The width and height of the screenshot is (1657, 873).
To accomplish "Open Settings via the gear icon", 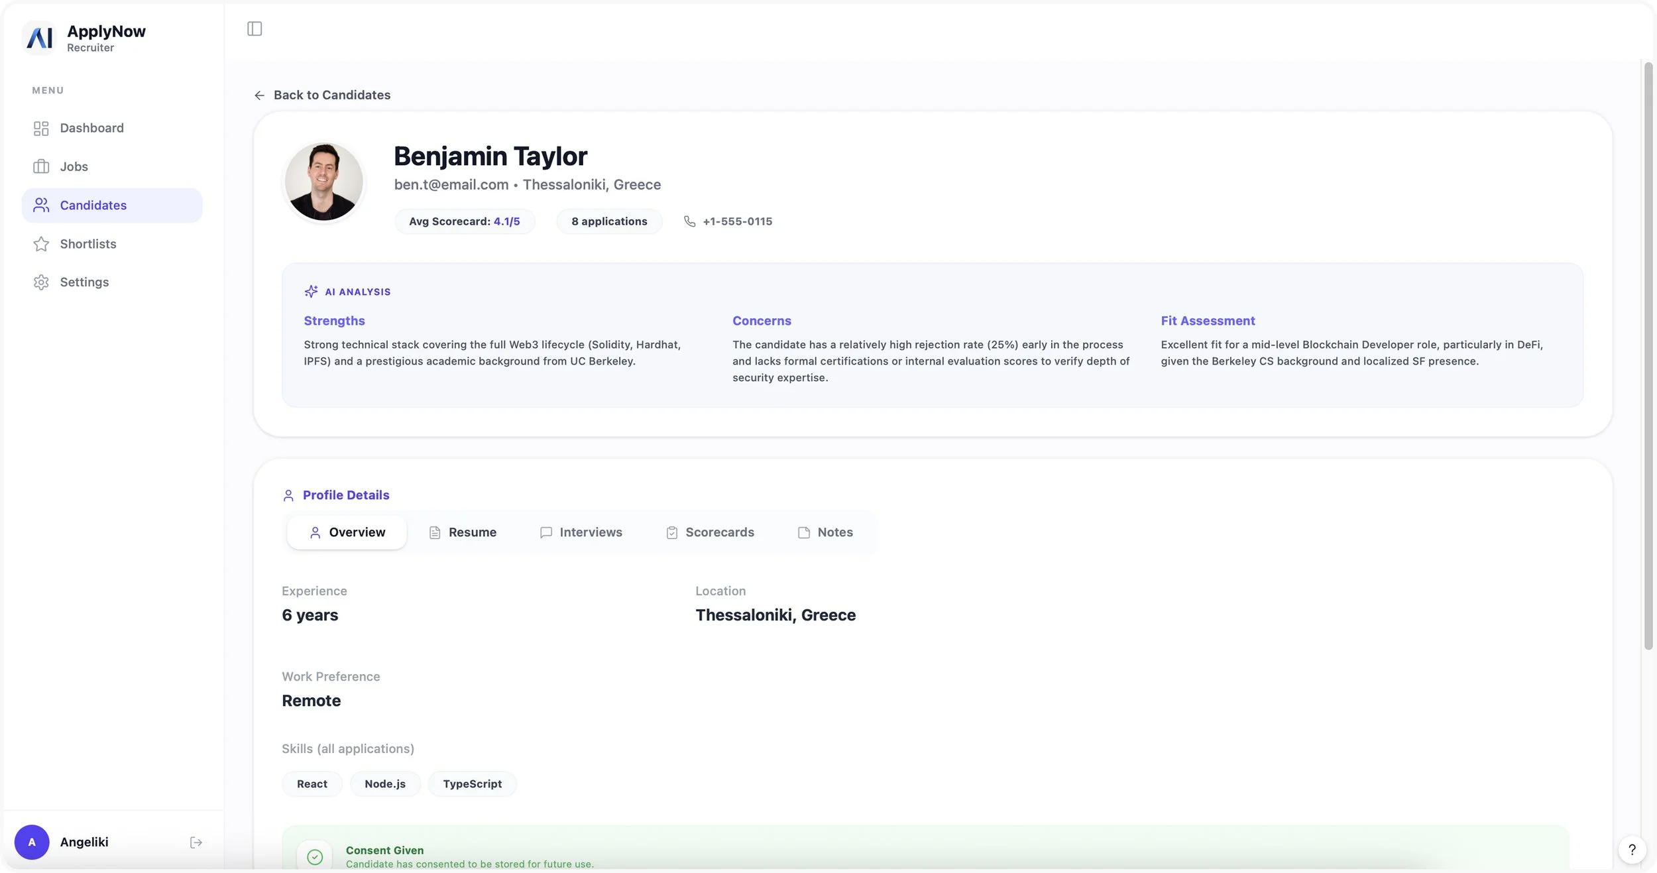I will pyautogui.click(x=41, y=282).
